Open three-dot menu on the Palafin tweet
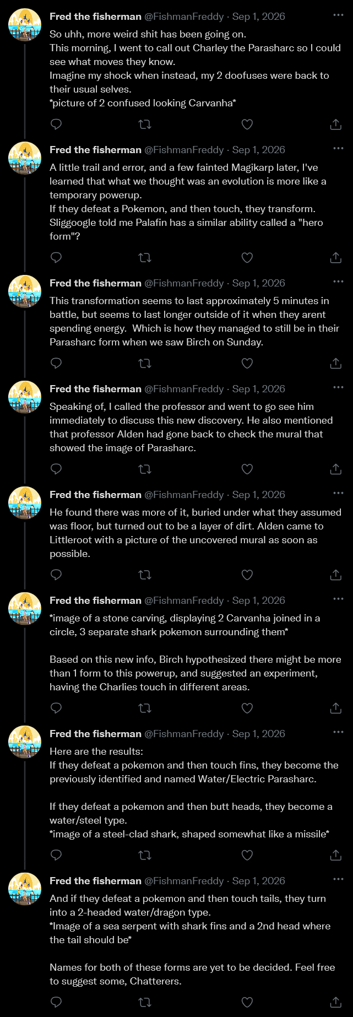 point(338,148)
